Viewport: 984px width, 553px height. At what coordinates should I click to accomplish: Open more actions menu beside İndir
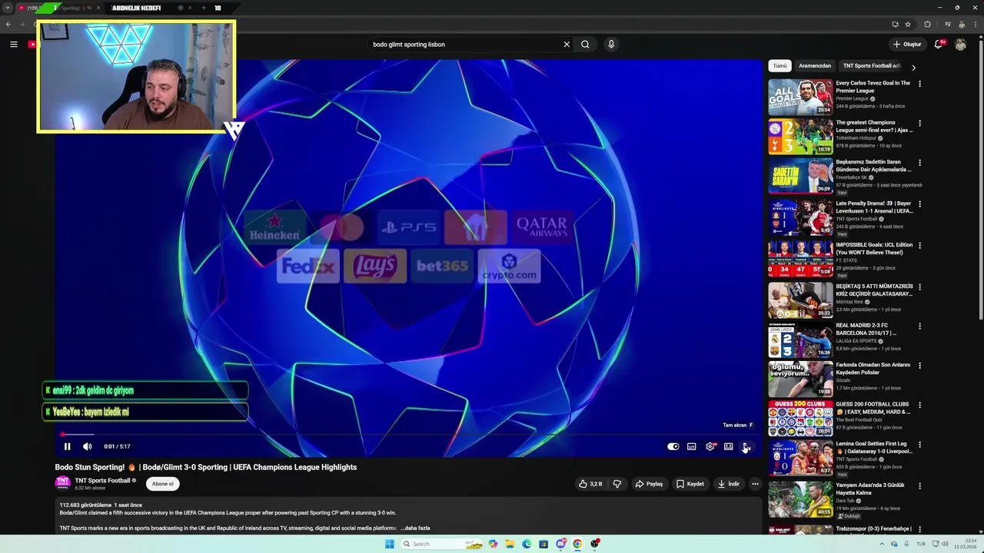tap(755, 484)
